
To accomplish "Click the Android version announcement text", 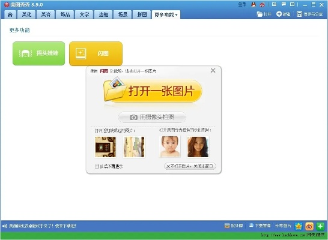I will click(x=43, y=226).
